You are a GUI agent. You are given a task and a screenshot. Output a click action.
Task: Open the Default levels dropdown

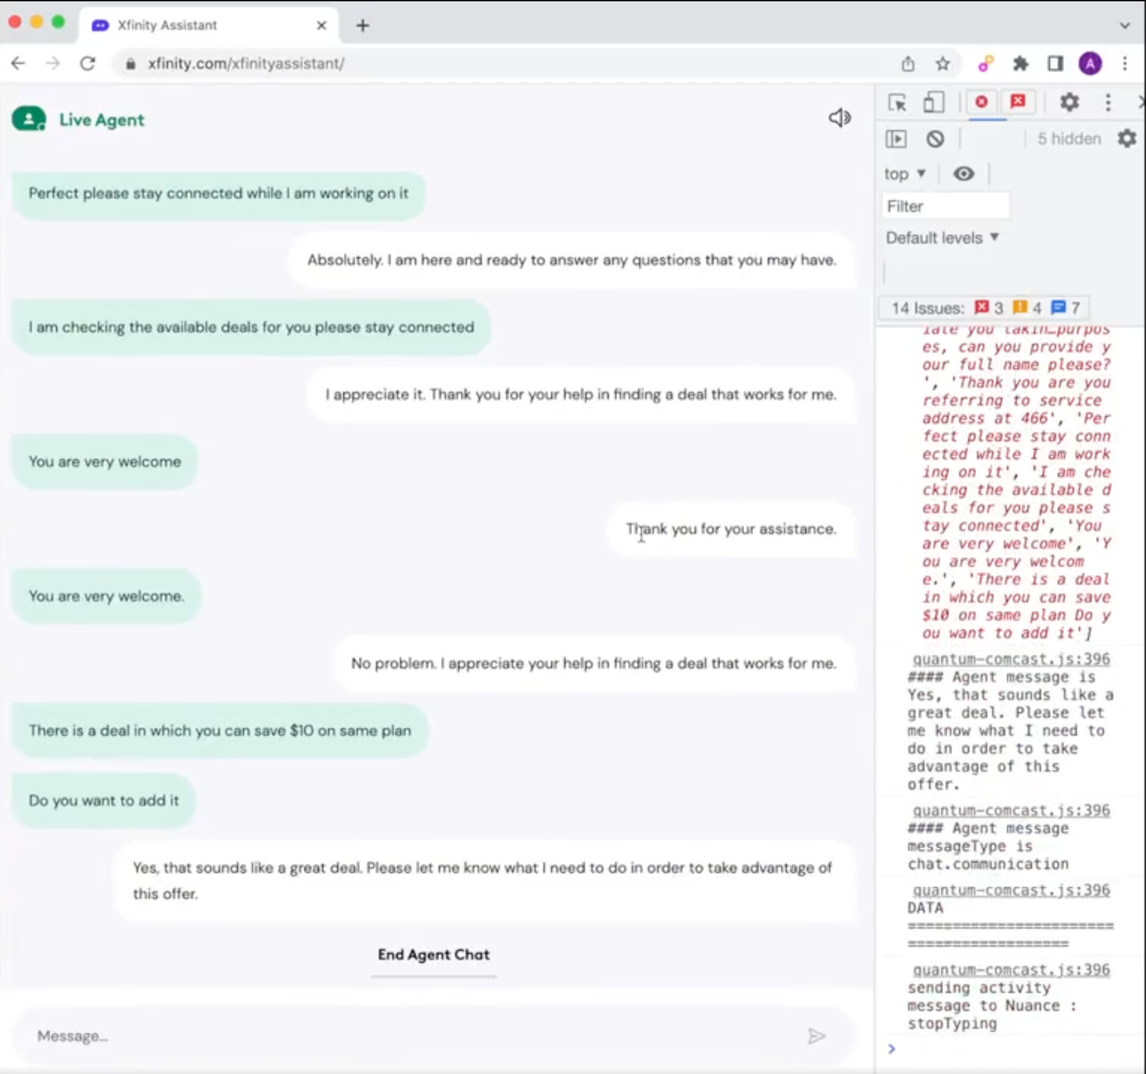point(942,237)
